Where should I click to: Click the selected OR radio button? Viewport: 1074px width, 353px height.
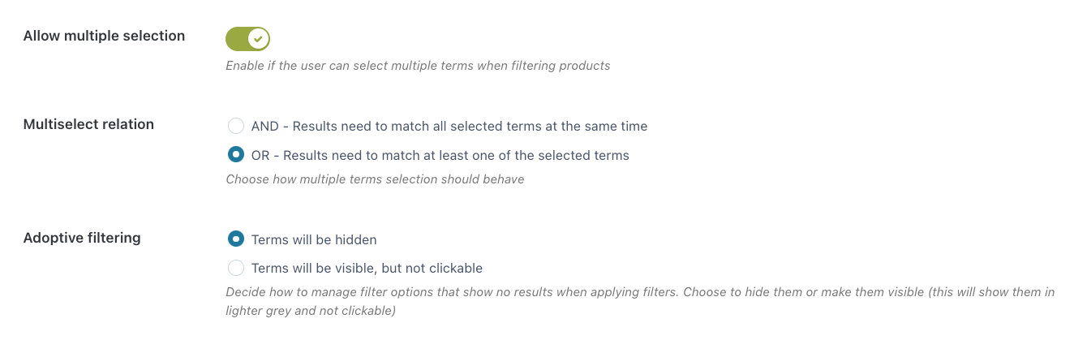236,154
